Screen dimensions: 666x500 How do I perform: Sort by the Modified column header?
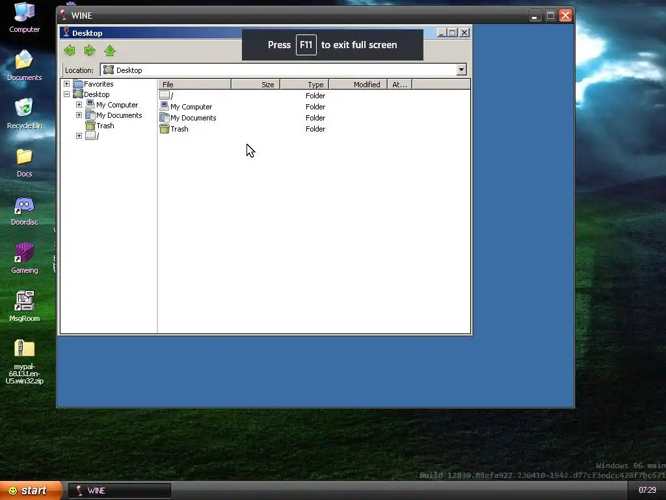pos(358,84)
